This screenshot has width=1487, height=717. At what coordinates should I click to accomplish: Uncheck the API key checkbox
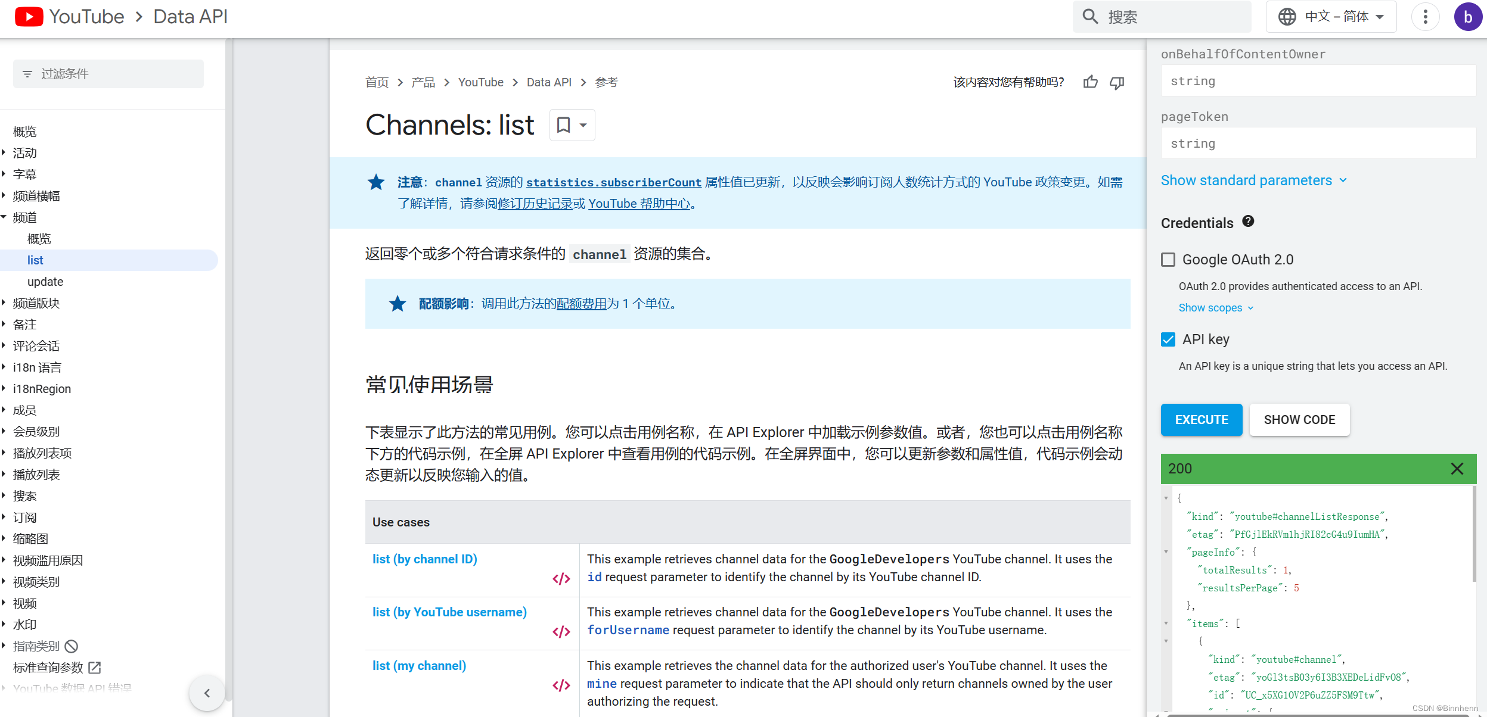point(1168,339)
